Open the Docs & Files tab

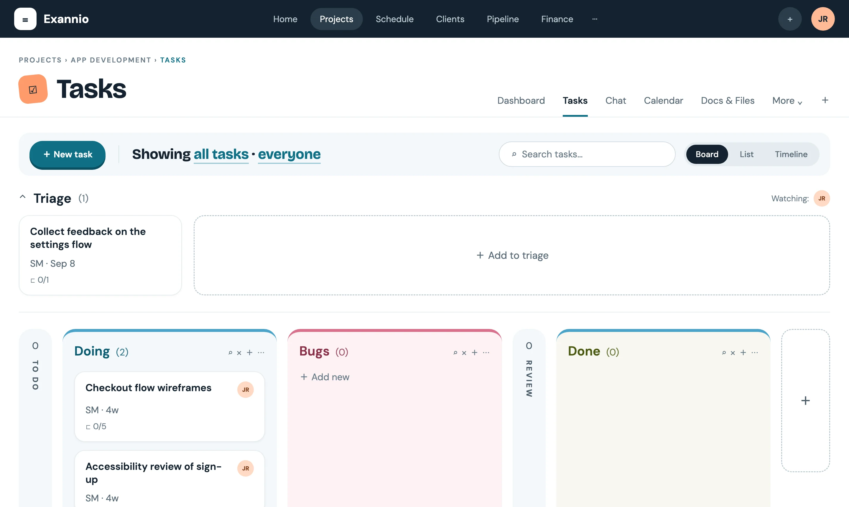pyautogui.click(x=727, y=101)
